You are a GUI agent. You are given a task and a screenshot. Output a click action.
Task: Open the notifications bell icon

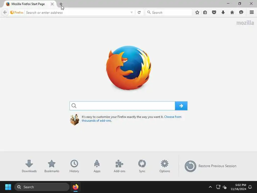(250, 187)
